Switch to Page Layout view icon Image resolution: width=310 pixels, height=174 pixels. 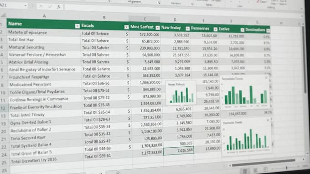pyautogui.click(x=255, y=170)
